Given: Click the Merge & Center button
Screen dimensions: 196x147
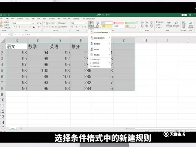Looking at the screenshot, I should click(x=64, y=27).
